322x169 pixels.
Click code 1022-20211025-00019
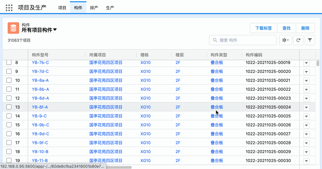[268, 62]
